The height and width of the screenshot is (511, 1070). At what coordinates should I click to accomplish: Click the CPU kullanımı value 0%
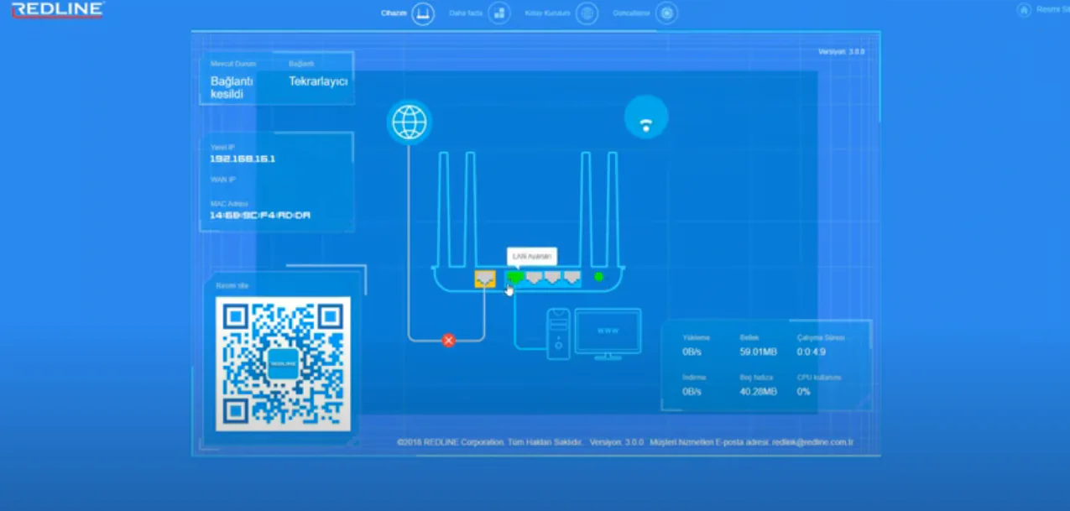point(803,392)
